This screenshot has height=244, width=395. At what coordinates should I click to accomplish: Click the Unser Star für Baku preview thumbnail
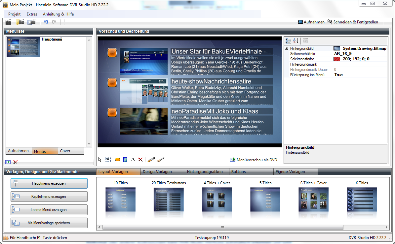tap(143, 61)
